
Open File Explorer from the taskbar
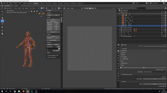[x=19, y=91]
